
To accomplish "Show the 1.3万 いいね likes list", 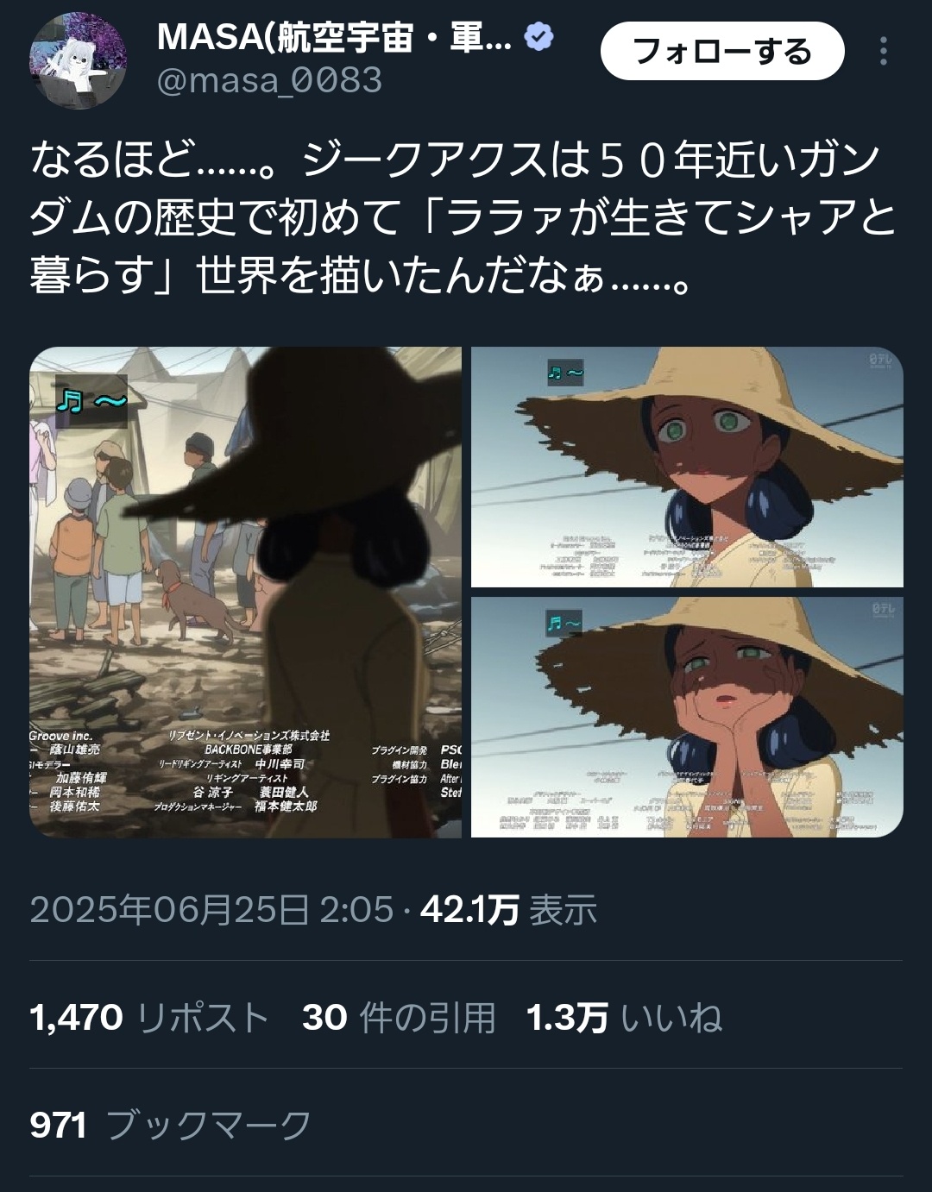I will pyautogui.click(x=625, y=1018).
